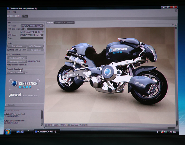Click the empty field after the x in MHz row
Screen dimensions: 185x145
click(35, 29)
